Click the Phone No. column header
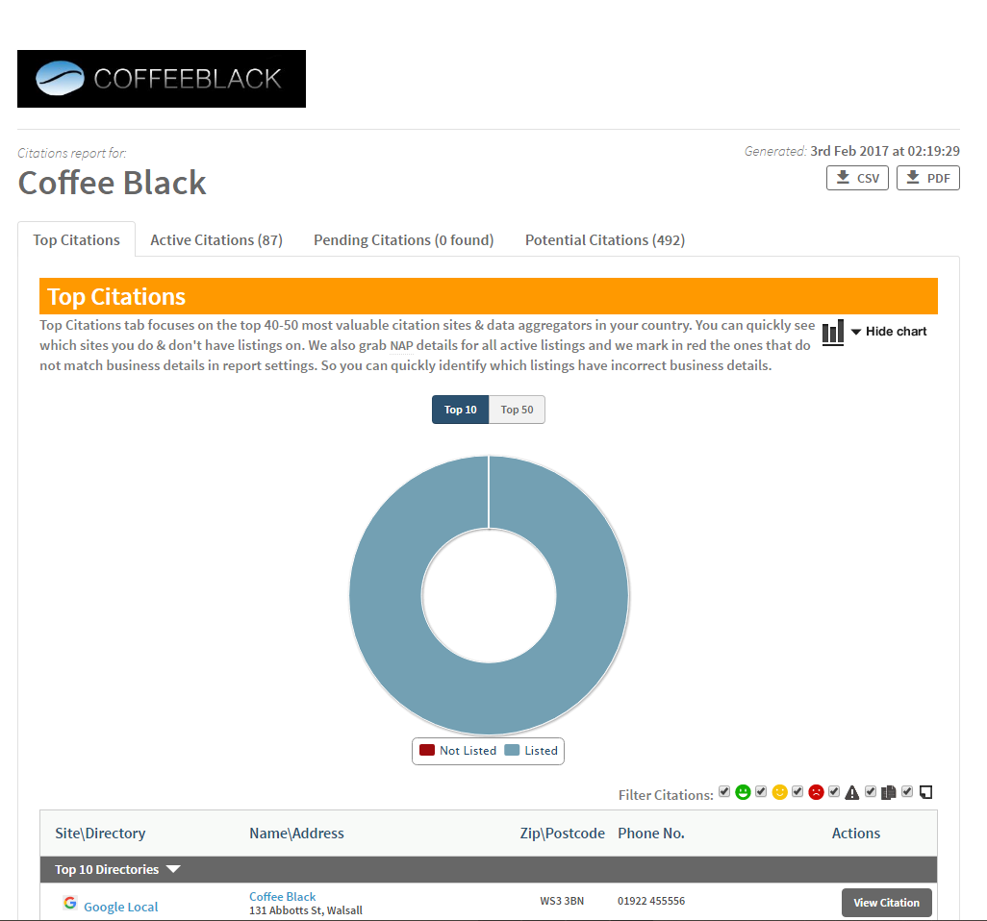 click(651, 833)
